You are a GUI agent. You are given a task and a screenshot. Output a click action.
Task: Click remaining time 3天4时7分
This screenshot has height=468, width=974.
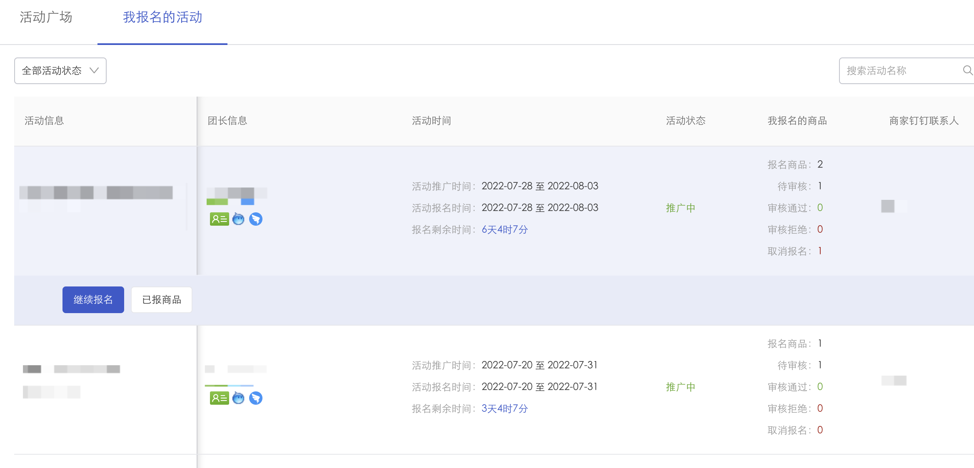[505, 408]
